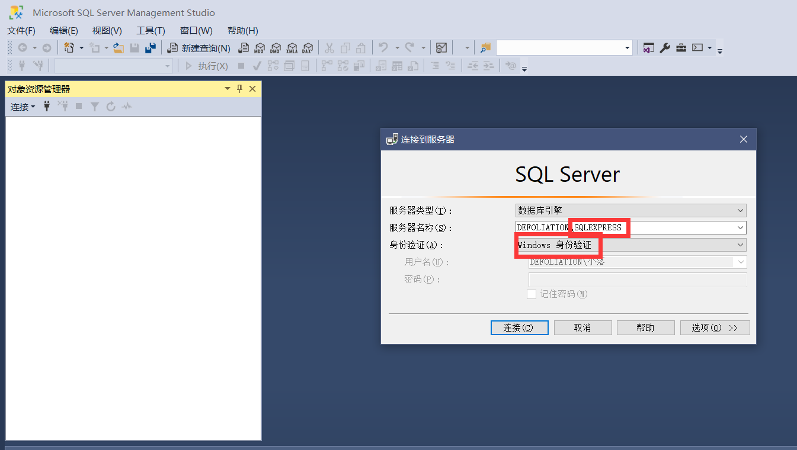This screenshot has height=450, width=797.
Task: Open the 工具(T) menu
Action: pyautogui.click(x=151, y=31)
